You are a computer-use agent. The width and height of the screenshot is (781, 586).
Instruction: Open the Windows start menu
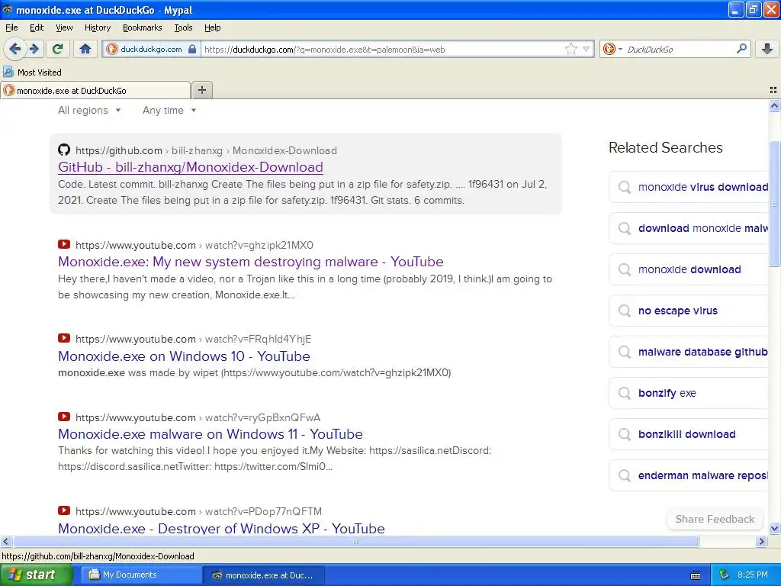coord(37,575)
